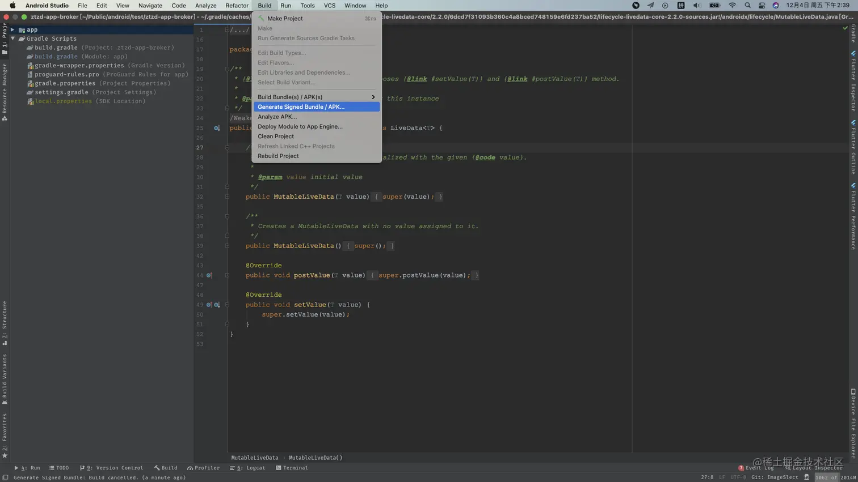Click the LF line separator indicator
The width and height of the screenshot is (858, 482).
point(722,477)
